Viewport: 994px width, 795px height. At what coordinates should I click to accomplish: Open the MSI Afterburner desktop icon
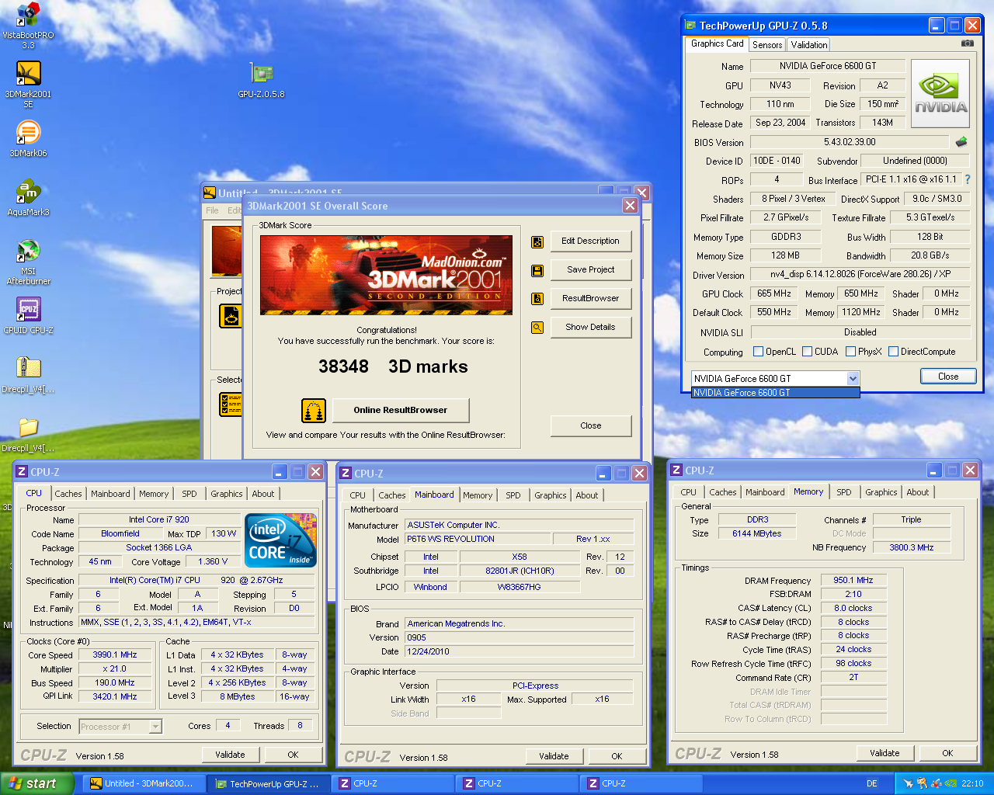(28, 250)
